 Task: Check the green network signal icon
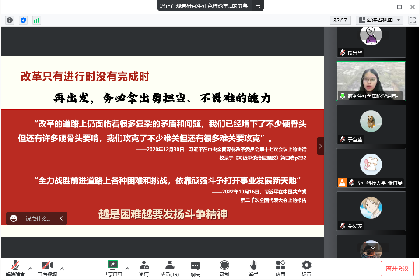click(36, 20)
